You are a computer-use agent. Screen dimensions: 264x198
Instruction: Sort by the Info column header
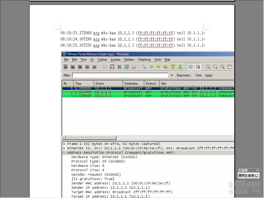(197, 84)
